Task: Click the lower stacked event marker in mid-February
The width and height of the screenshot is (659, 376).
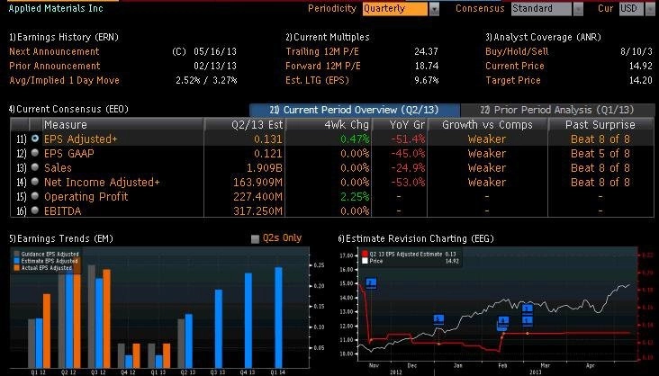Action: [x=528, y=321]
